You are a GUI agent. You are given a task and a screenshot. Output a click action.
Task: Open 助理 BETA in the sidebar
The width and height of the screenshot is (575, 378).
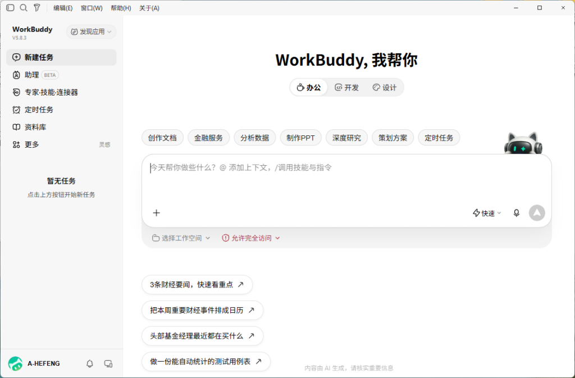tap(61, 75)
